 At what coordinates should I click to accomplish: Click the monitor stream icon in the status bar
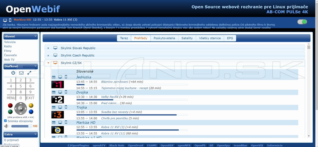pyautogui.click(x=5, y=20)
